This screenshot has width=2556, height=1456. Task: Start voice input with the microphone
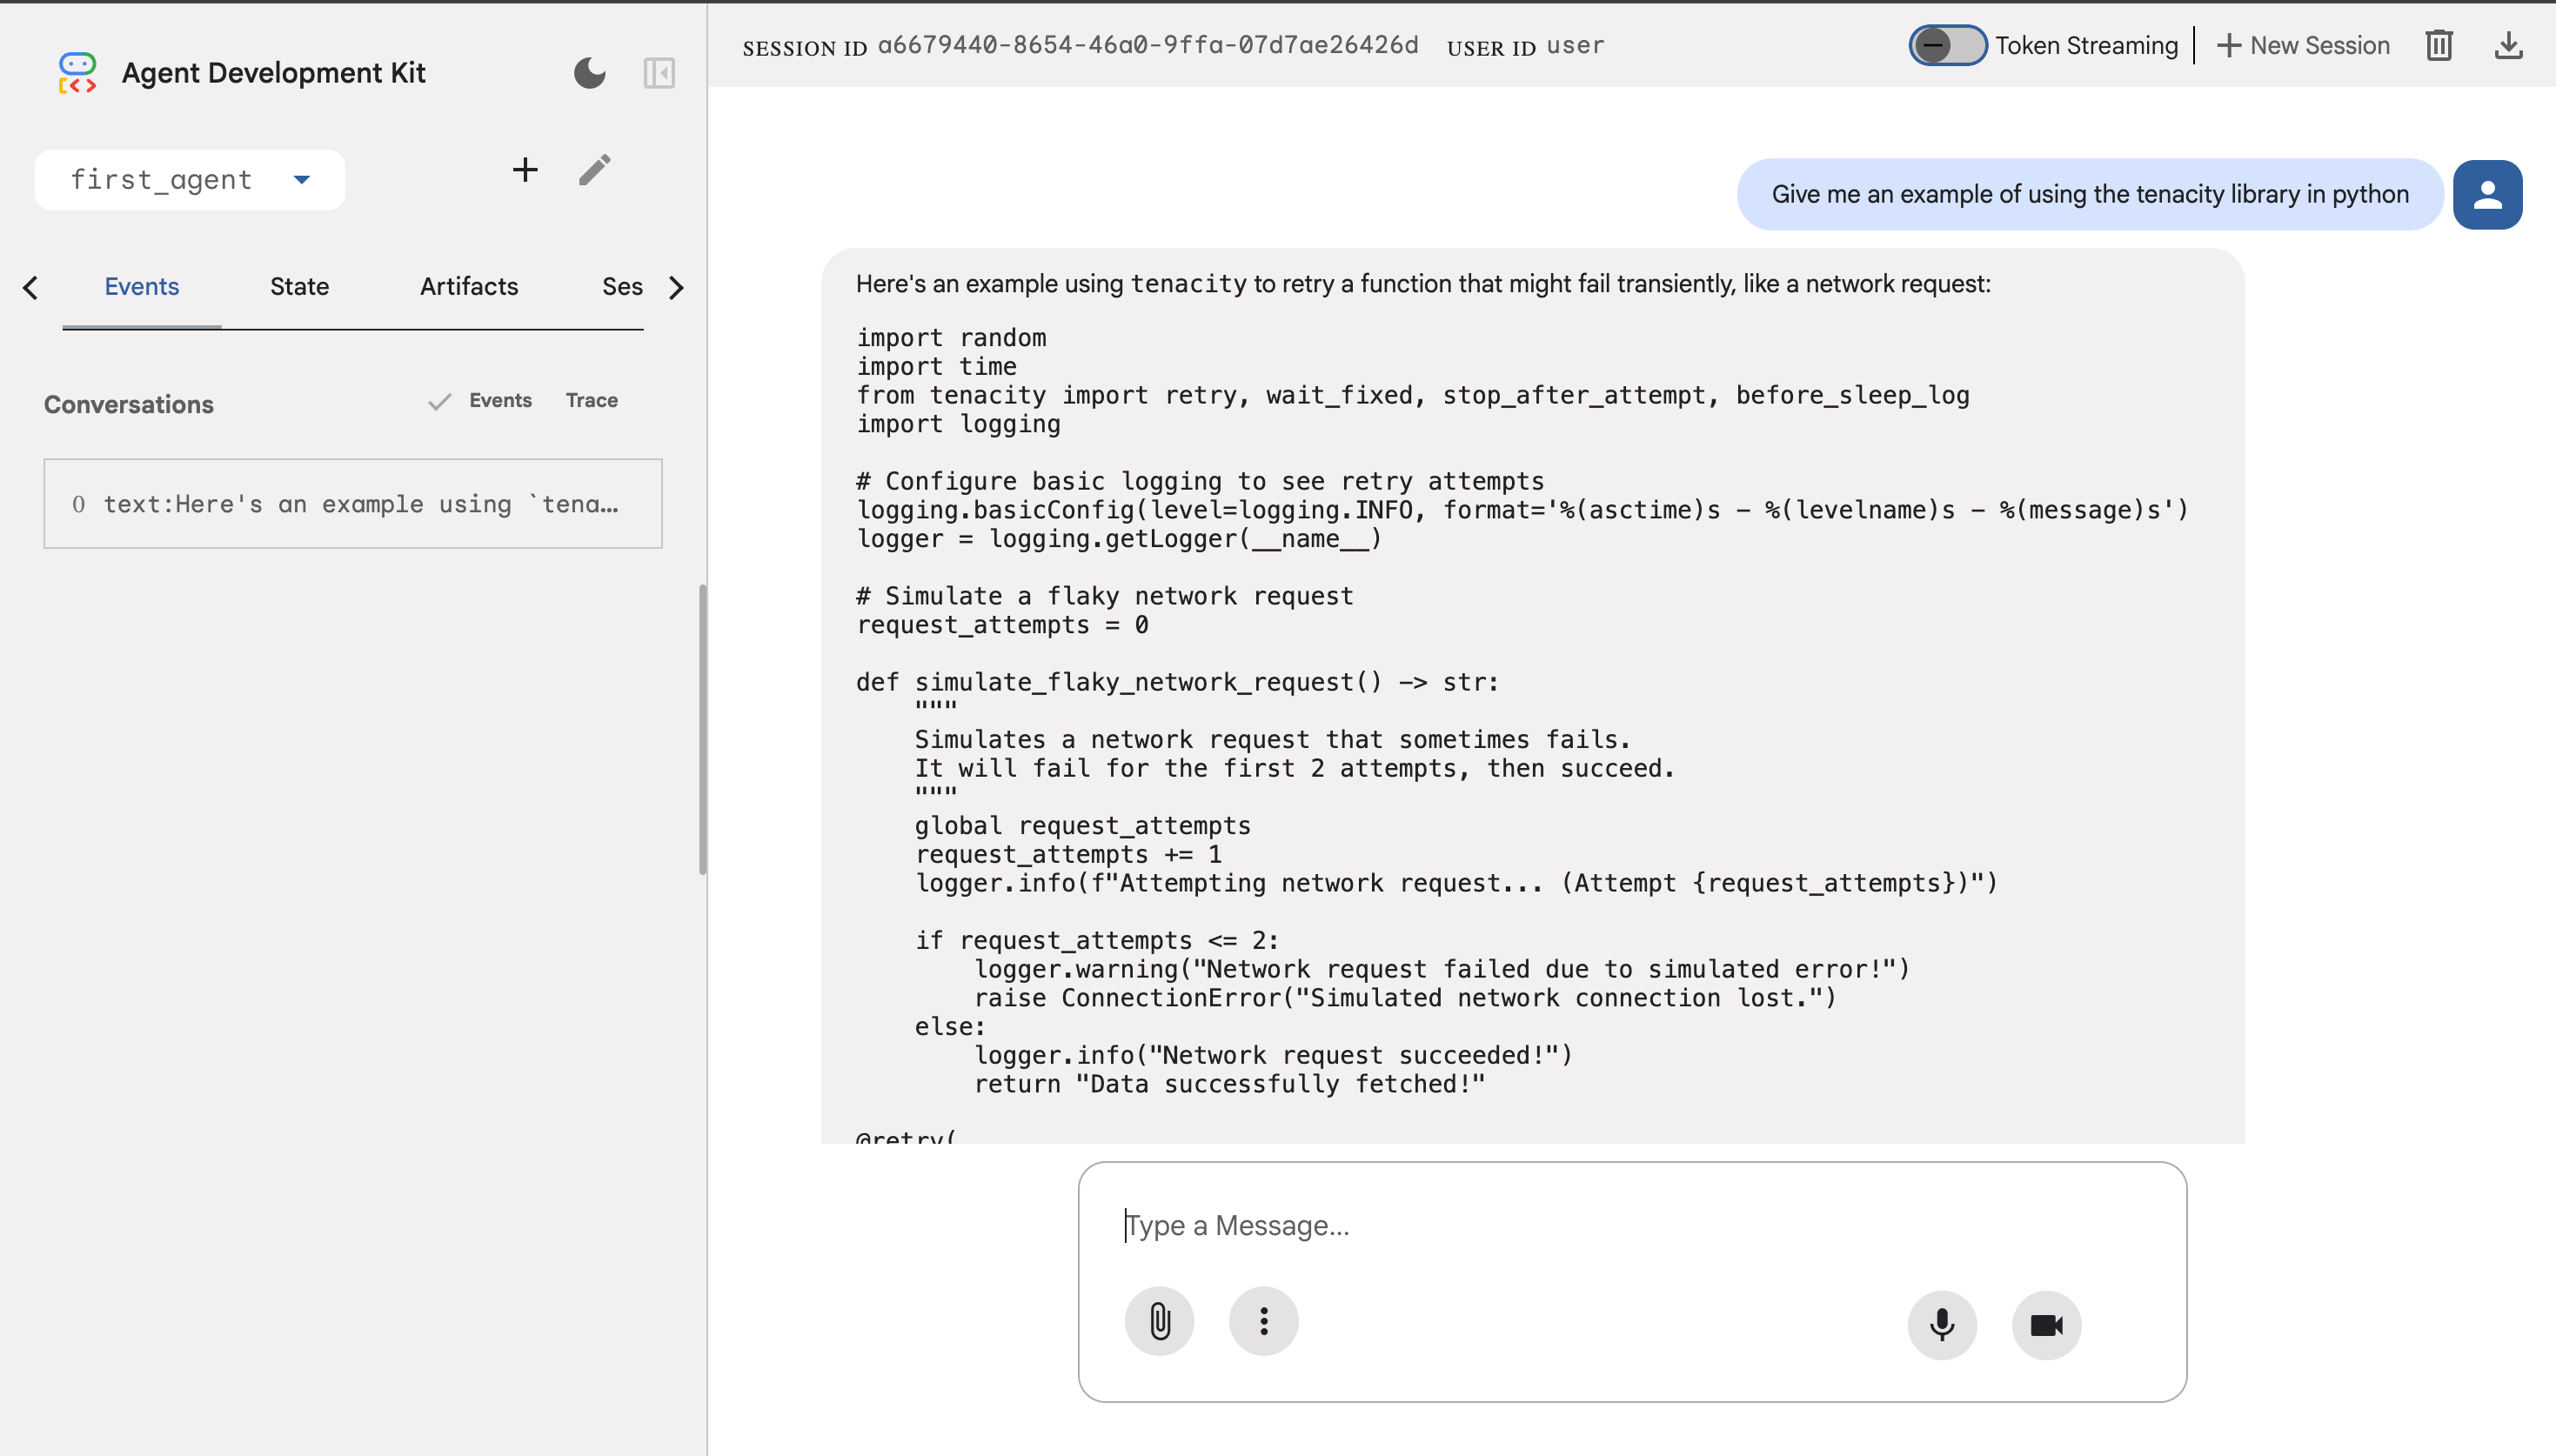pyautogui.click(x=1941, y=1325)
